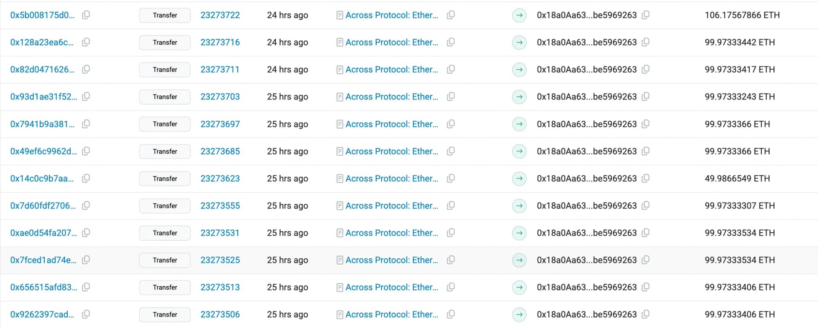The width and height of the screenshot is (818, 328).
Task: Copy transaction hash 0x7fced1ad74e
Action: click(x=86, y=260)
